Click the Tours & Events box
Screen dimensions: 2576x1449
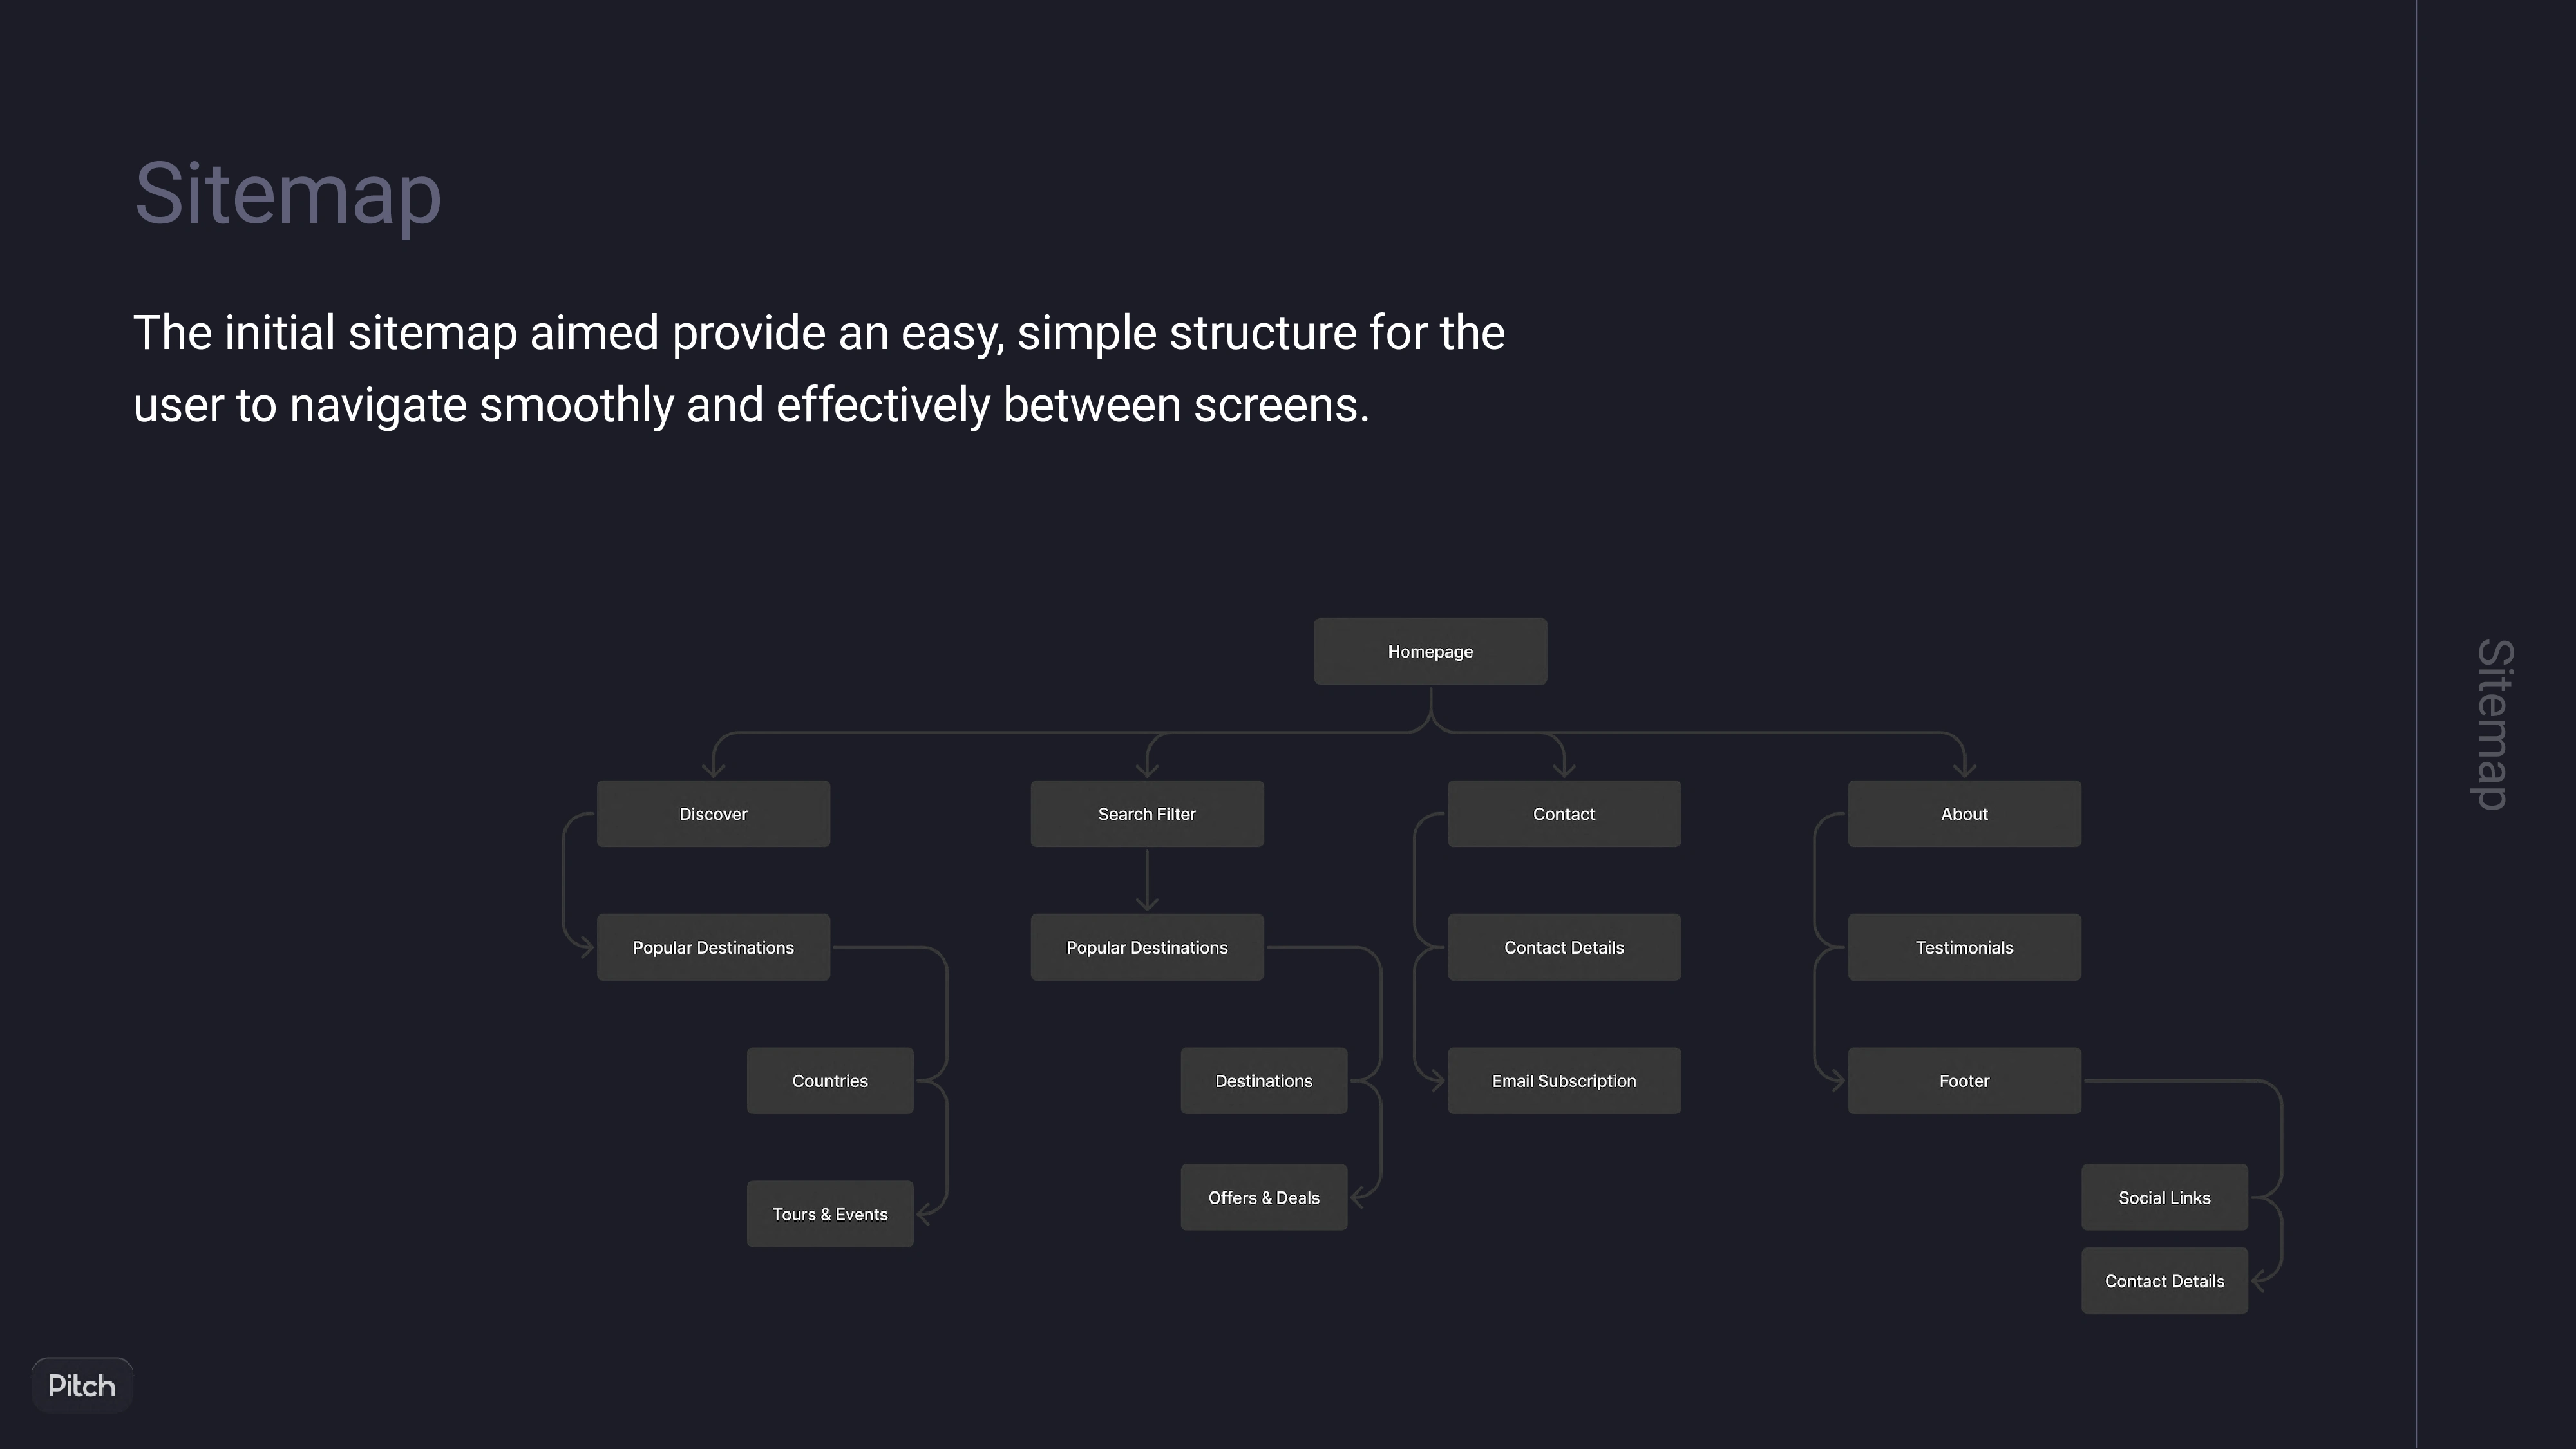point(830,1214)
